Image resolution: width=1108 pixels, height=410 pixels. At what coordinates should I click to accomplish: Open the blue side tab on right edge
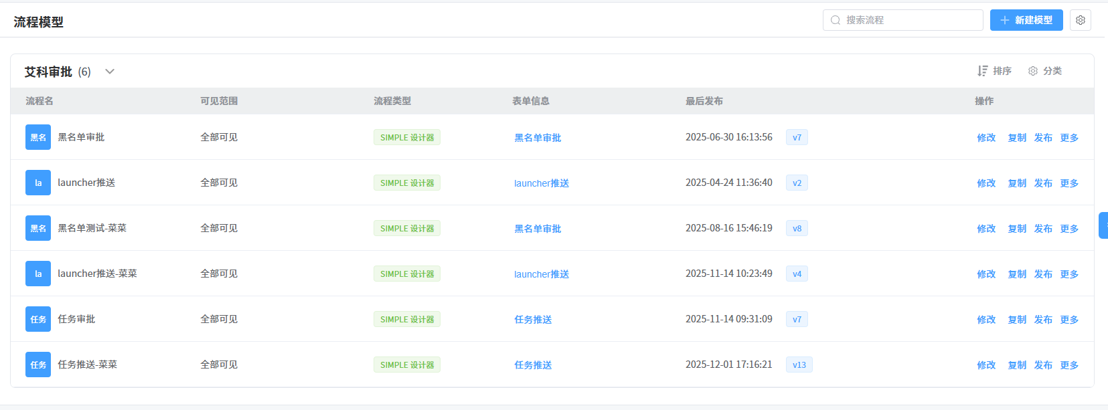[x=1103, y=225]
